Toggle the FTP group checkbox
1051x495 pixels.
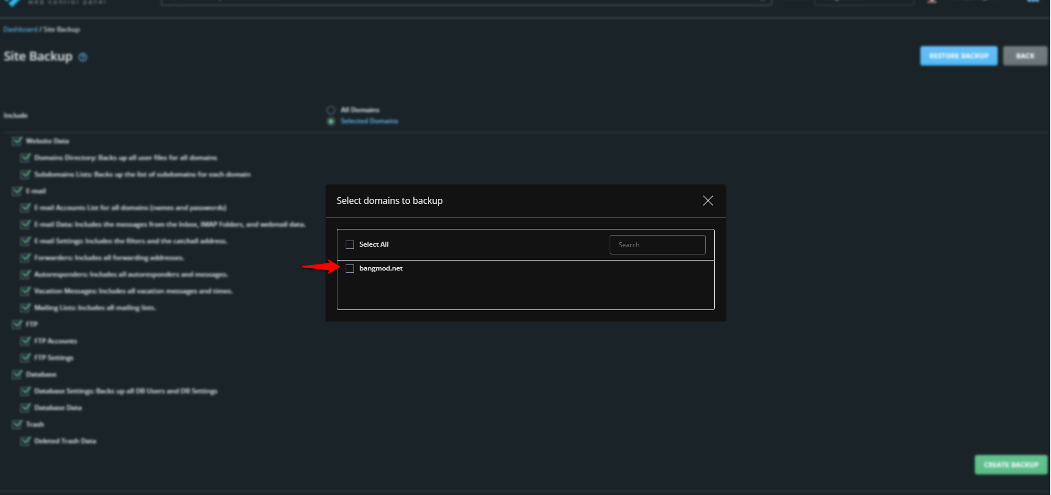(17, 324)
